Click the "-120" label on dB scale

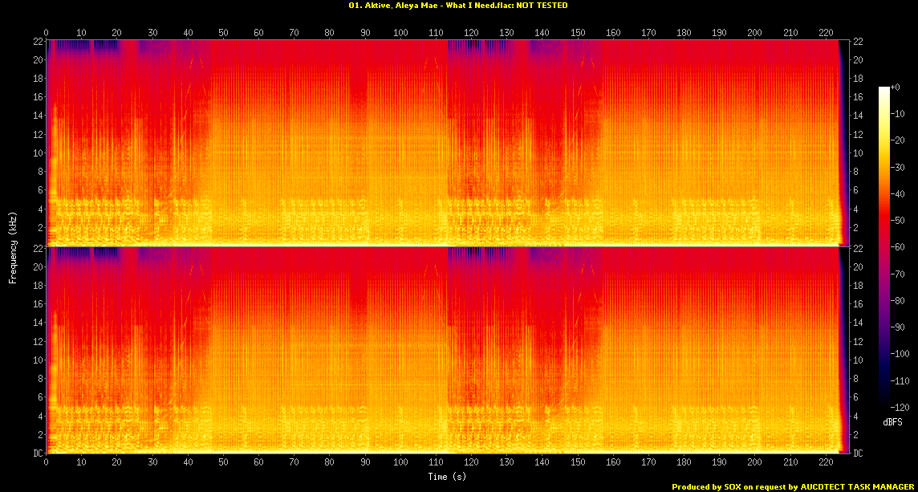coord(899,408)
